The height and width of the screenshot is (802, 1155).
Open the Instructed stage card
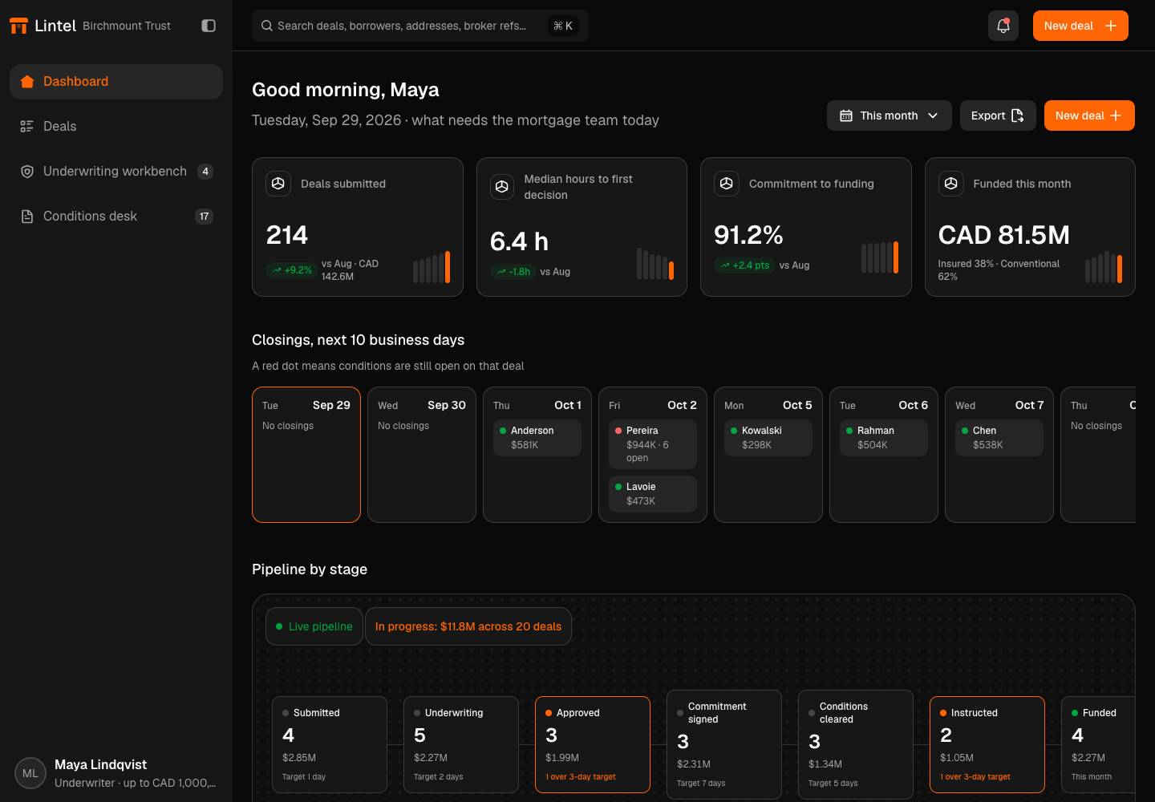click(987, 744)
